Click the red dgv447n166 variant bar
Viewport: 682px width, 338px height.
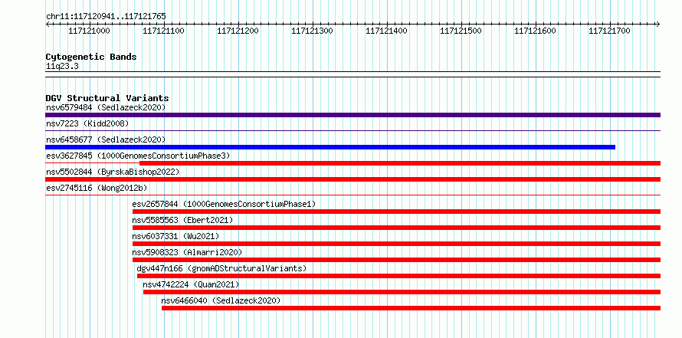coord(398,276)
